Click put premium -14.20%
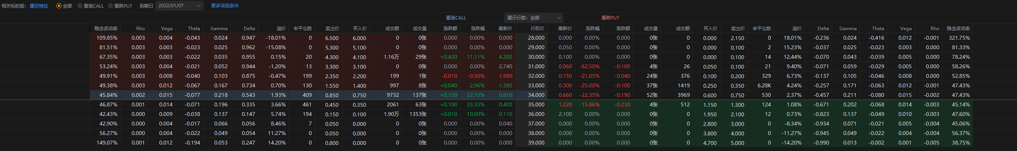1017x151 pixels. (x=791, y=143)
